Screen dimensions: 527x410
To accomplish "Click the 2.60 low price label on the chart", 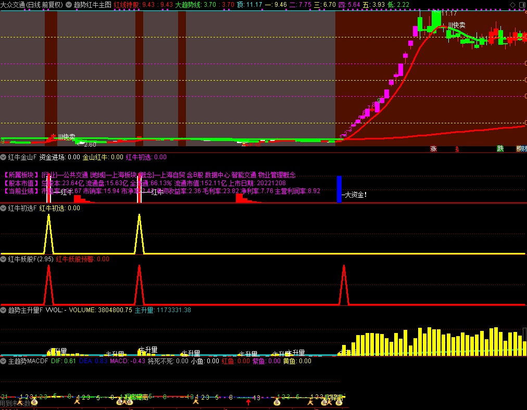I will (x=90, y=145).
